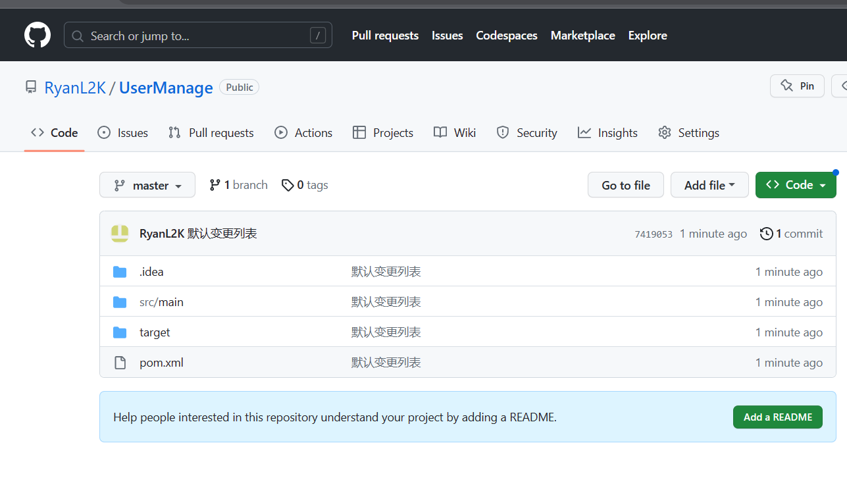Image resolution: width=847 pixels, height=497 pixels.
Task: Open the Security tab
Action: [x=526, y=133]
